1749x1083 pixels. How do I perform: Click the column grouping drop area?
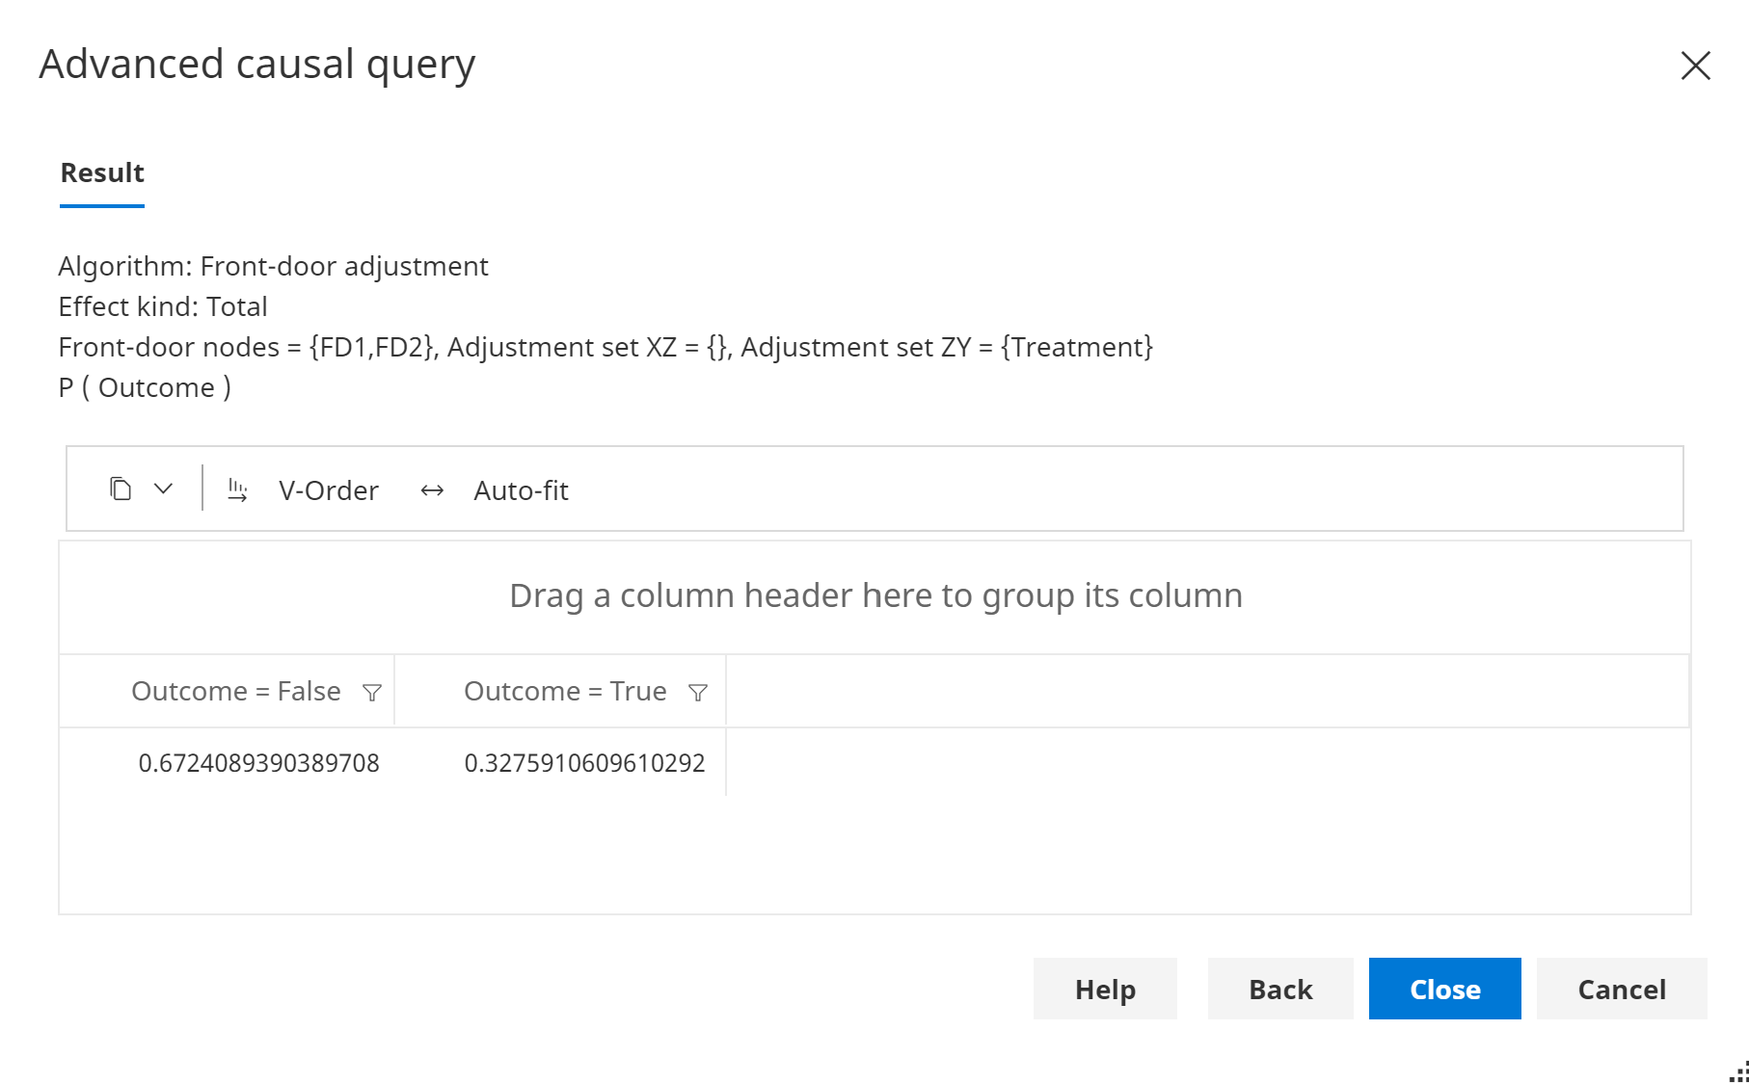coord(874,596)
